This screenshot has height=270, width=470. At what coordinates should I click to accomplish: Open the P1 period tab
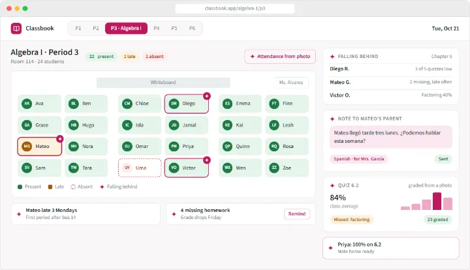78,28
